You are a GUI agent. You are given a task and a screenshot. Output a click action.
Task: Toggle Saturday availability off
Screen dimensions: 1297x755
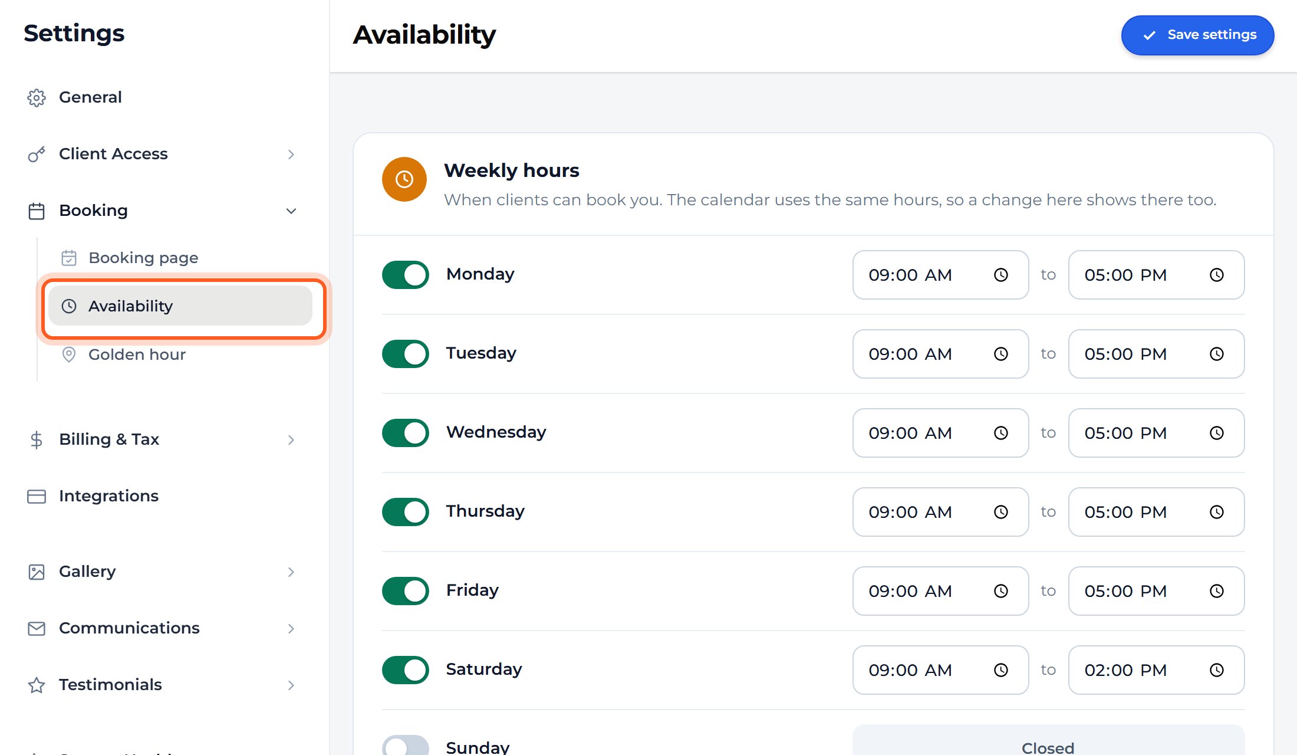pos(406,670)
